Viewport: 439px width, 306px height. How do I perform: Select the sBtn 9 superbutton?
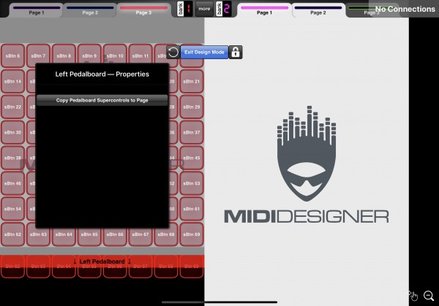(89, 56)
